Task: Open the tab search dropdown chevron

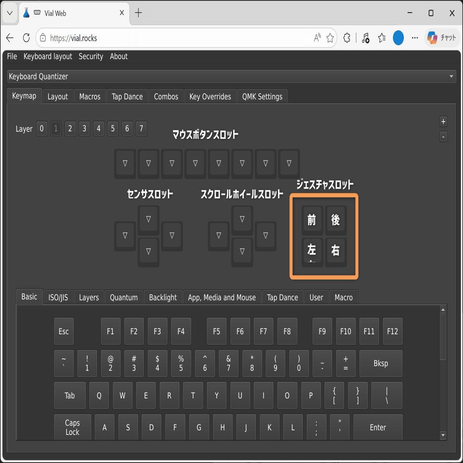Action: (x=10, y=13)
